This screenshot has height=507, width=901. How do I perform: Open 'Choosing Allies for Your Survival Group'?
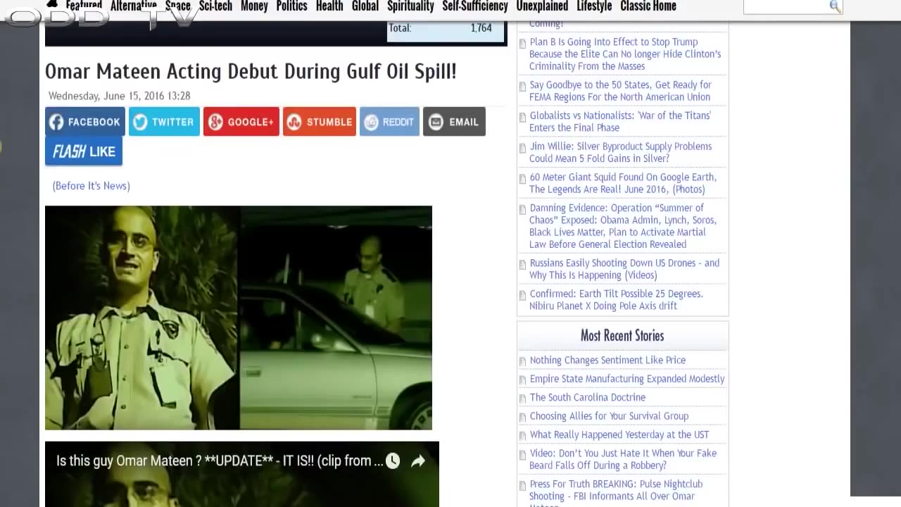point(609,416)
